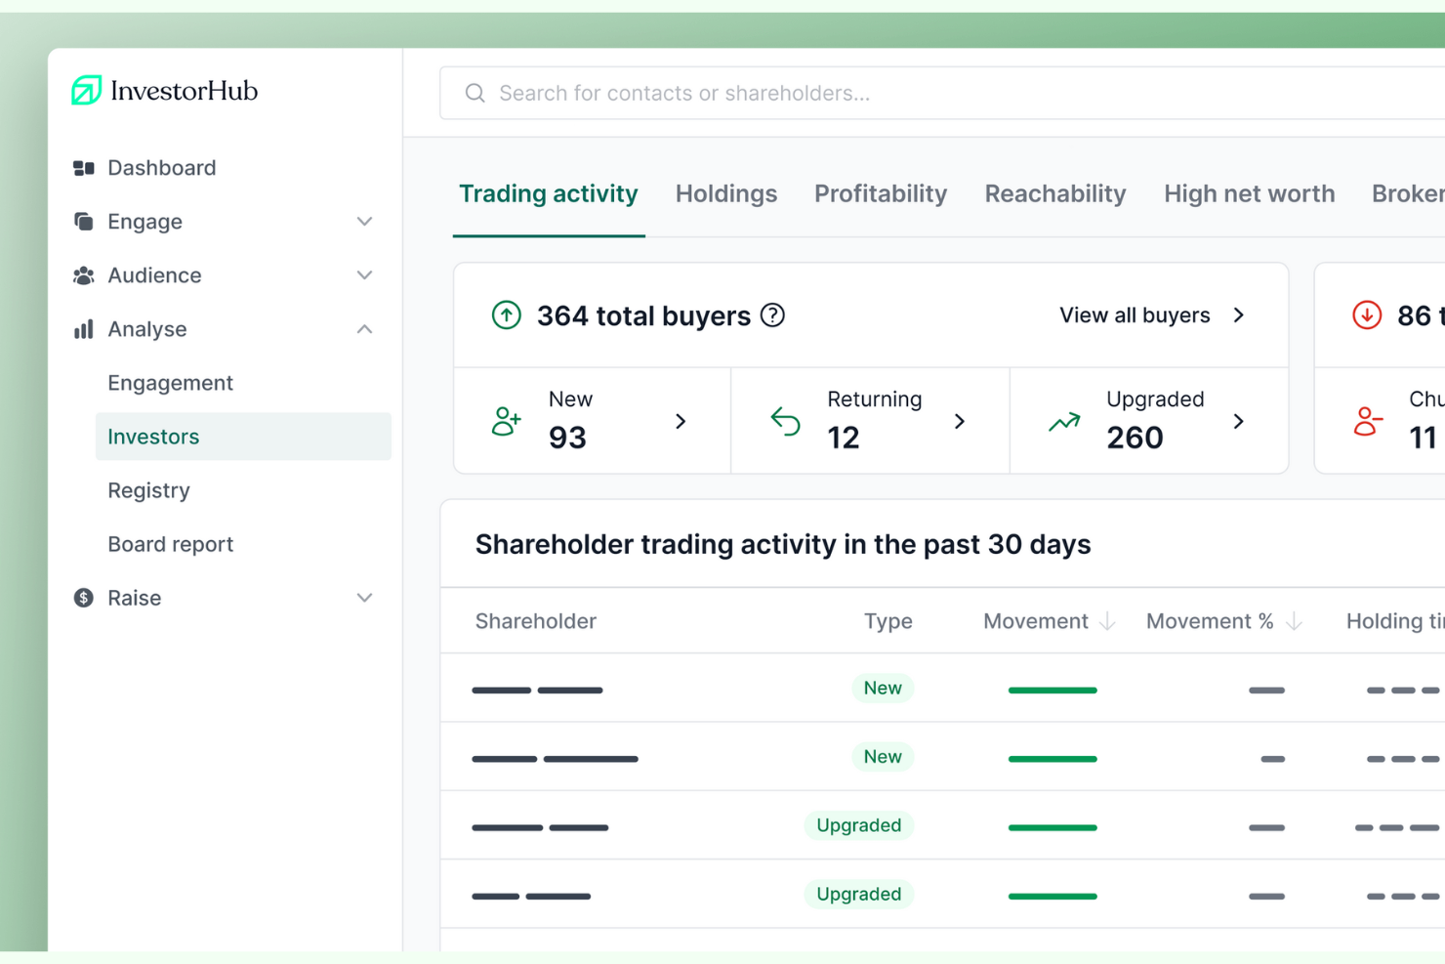Open the Reachability tab

1054,193
